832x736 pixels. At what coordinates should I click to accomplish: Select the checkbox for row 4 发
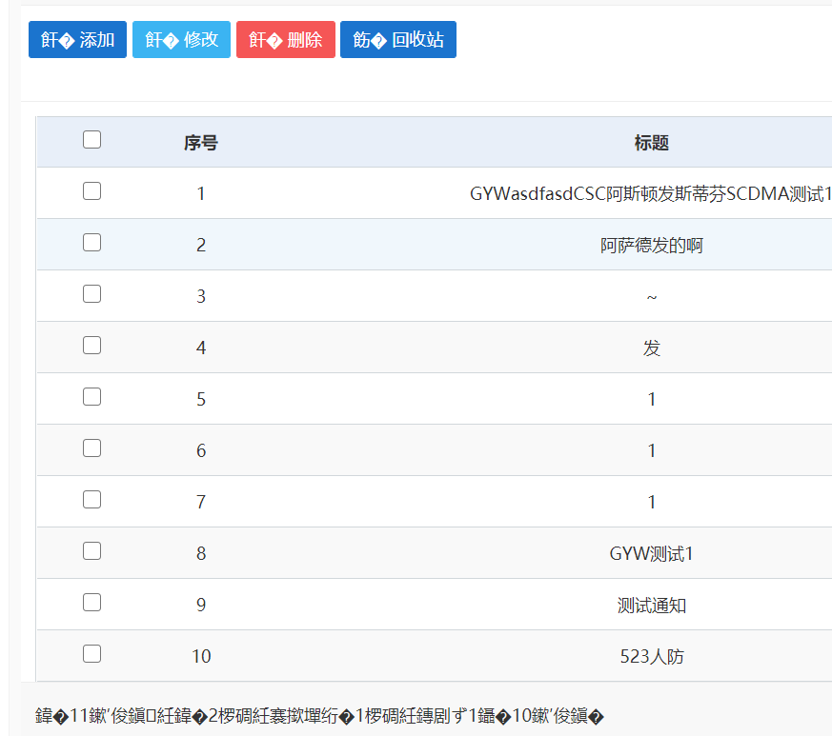[91, 346]
